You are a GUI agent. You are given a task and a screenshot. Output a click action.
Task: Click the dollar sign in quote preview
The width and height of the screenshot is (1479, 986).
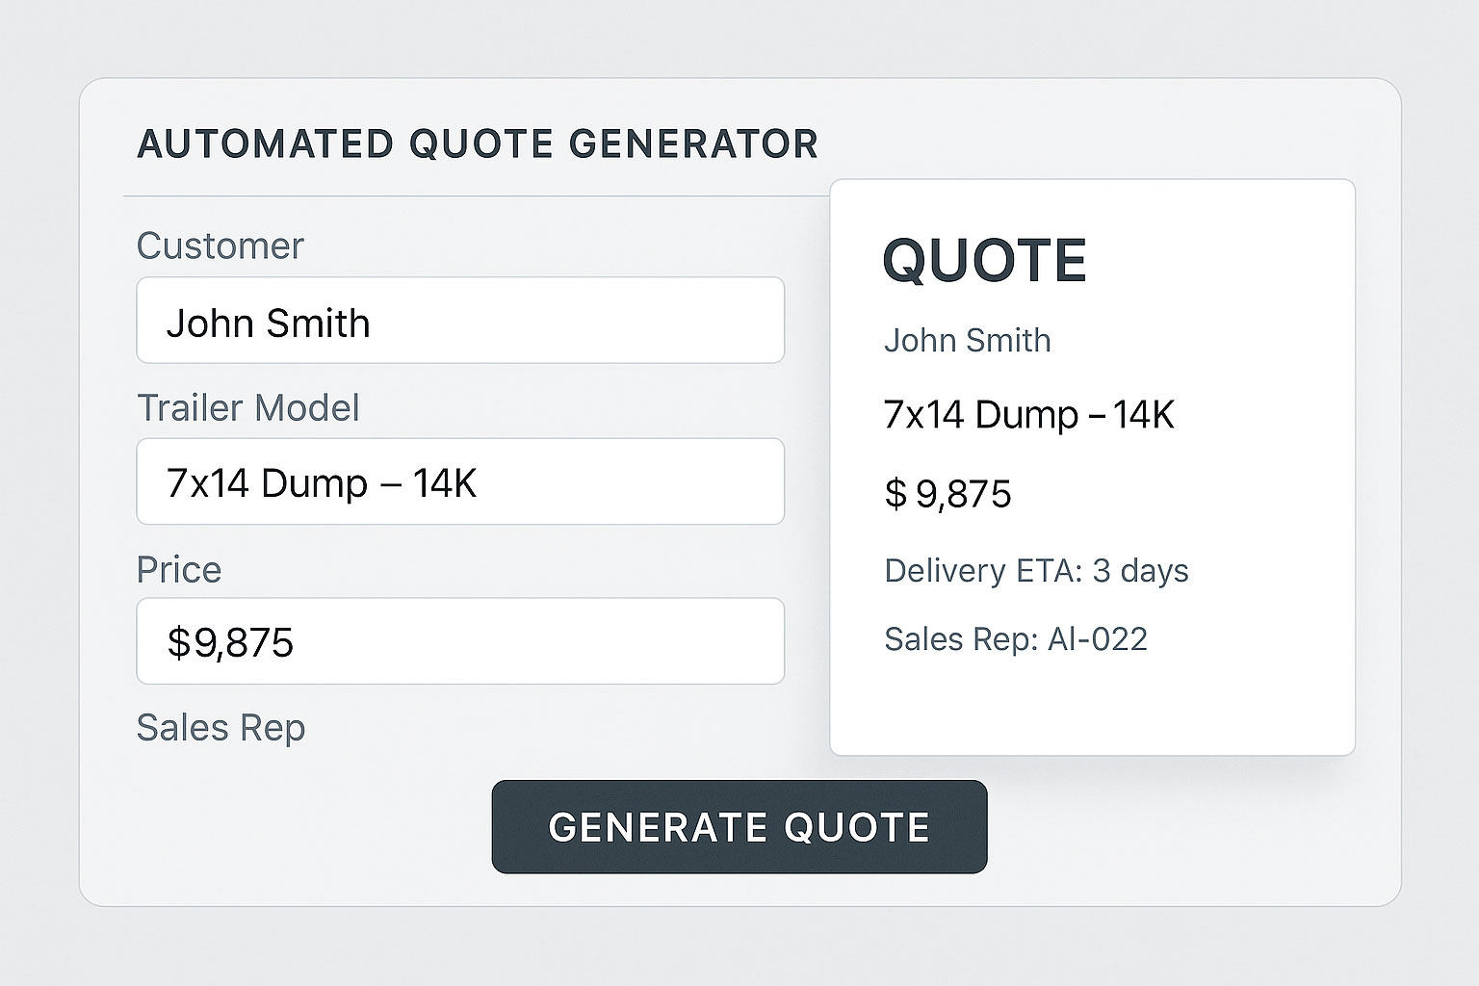895,494
